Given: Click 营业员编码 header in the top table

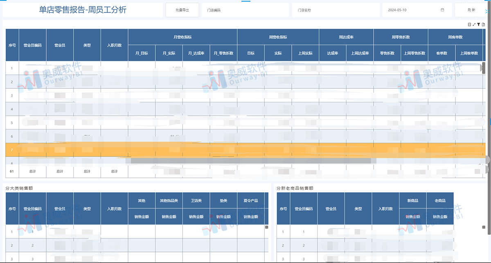Looking at the screenshot, I should coord(33,45).
